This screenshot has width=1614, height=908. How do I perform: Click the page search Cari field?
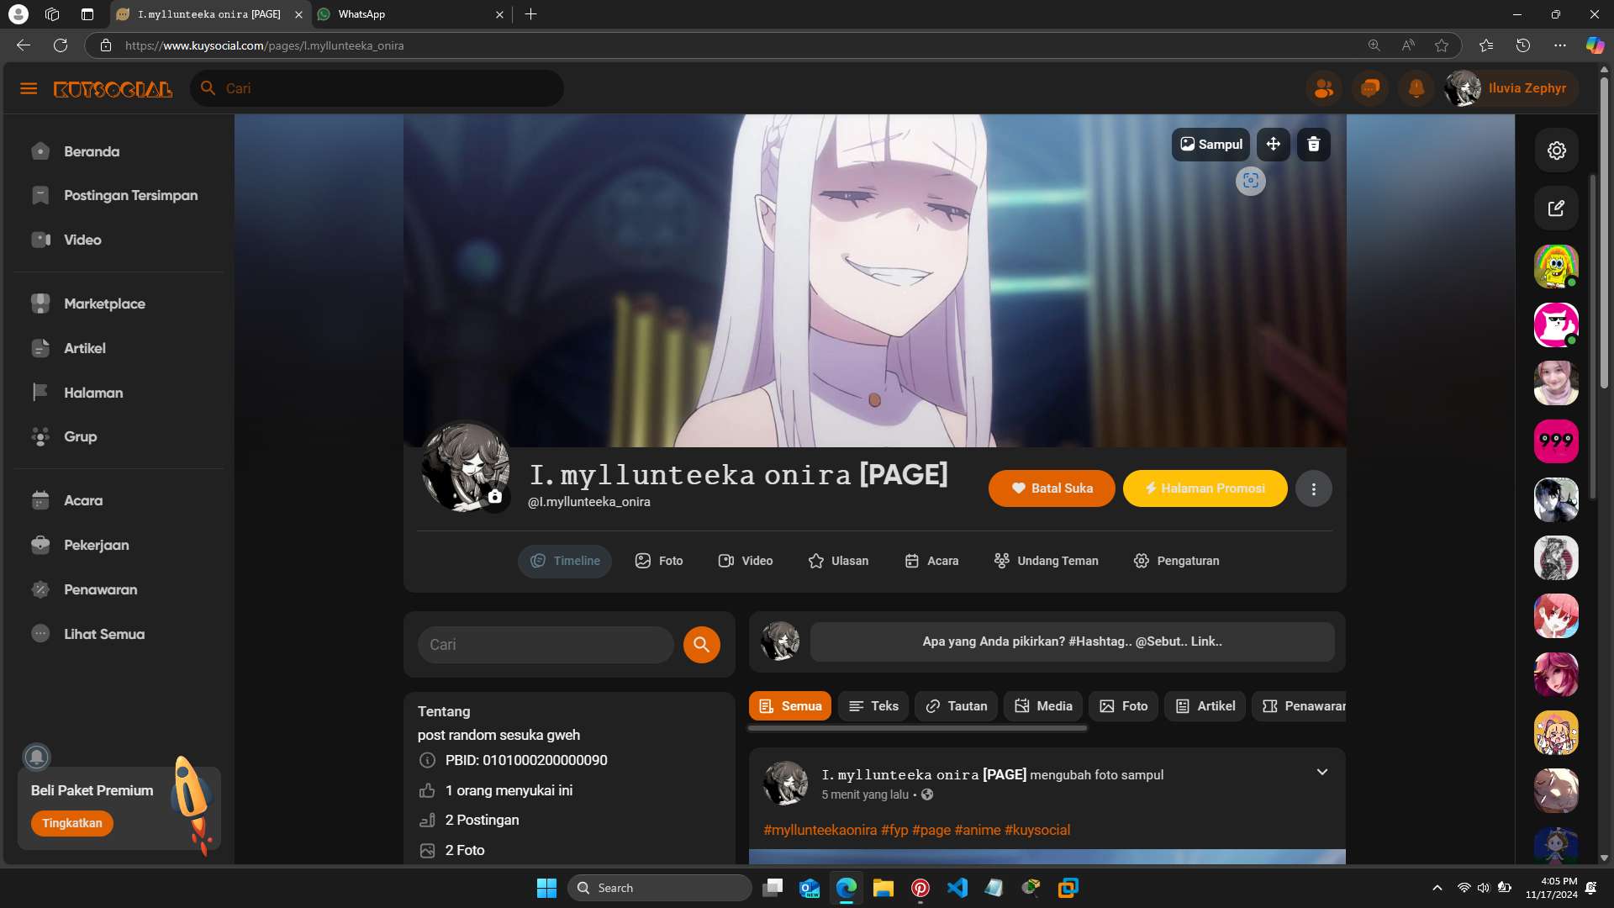pos(546,645)
